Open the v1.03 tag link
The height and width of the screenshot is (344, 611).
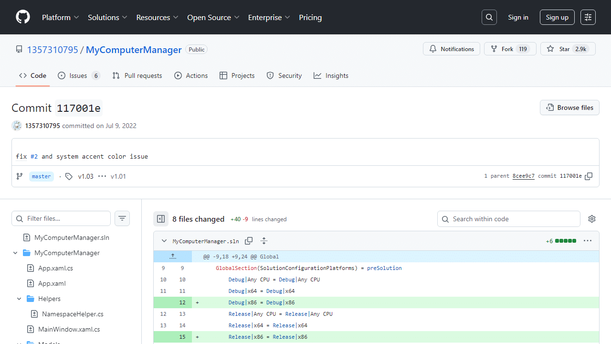tap(86, 176)
